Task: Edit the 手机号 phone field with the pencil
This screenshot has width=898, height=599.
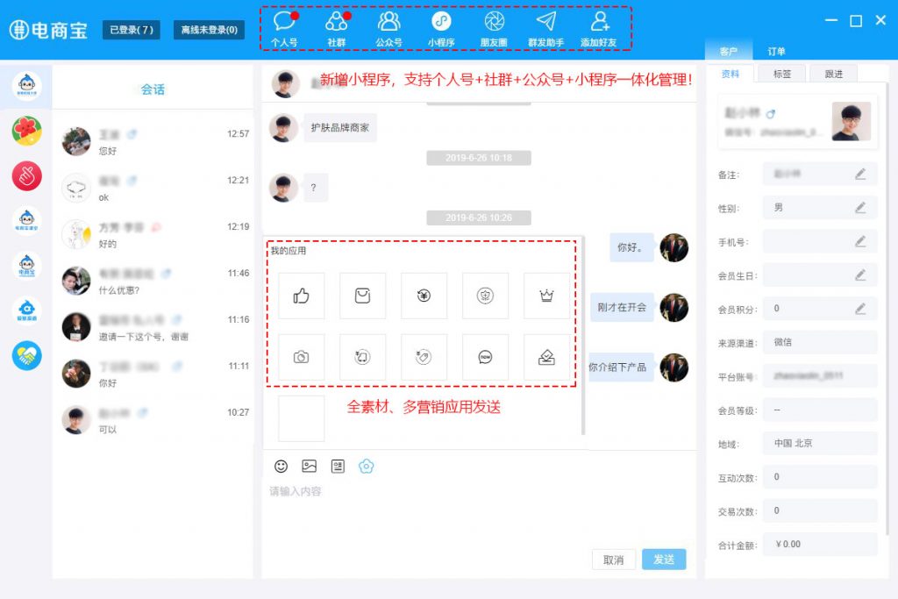Action: pos(860,242)
